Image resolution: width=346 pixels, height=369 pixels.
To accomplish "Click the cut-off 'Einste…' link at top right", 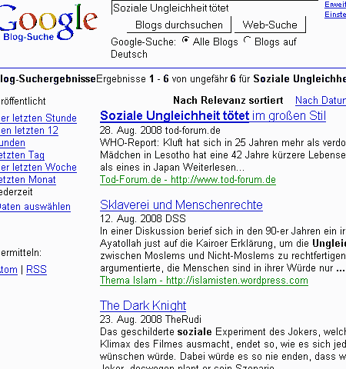I will 335,15.
